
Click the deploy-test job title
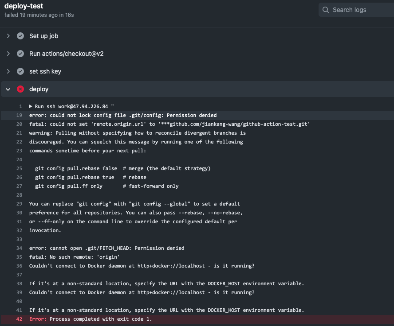pos(24,6)
